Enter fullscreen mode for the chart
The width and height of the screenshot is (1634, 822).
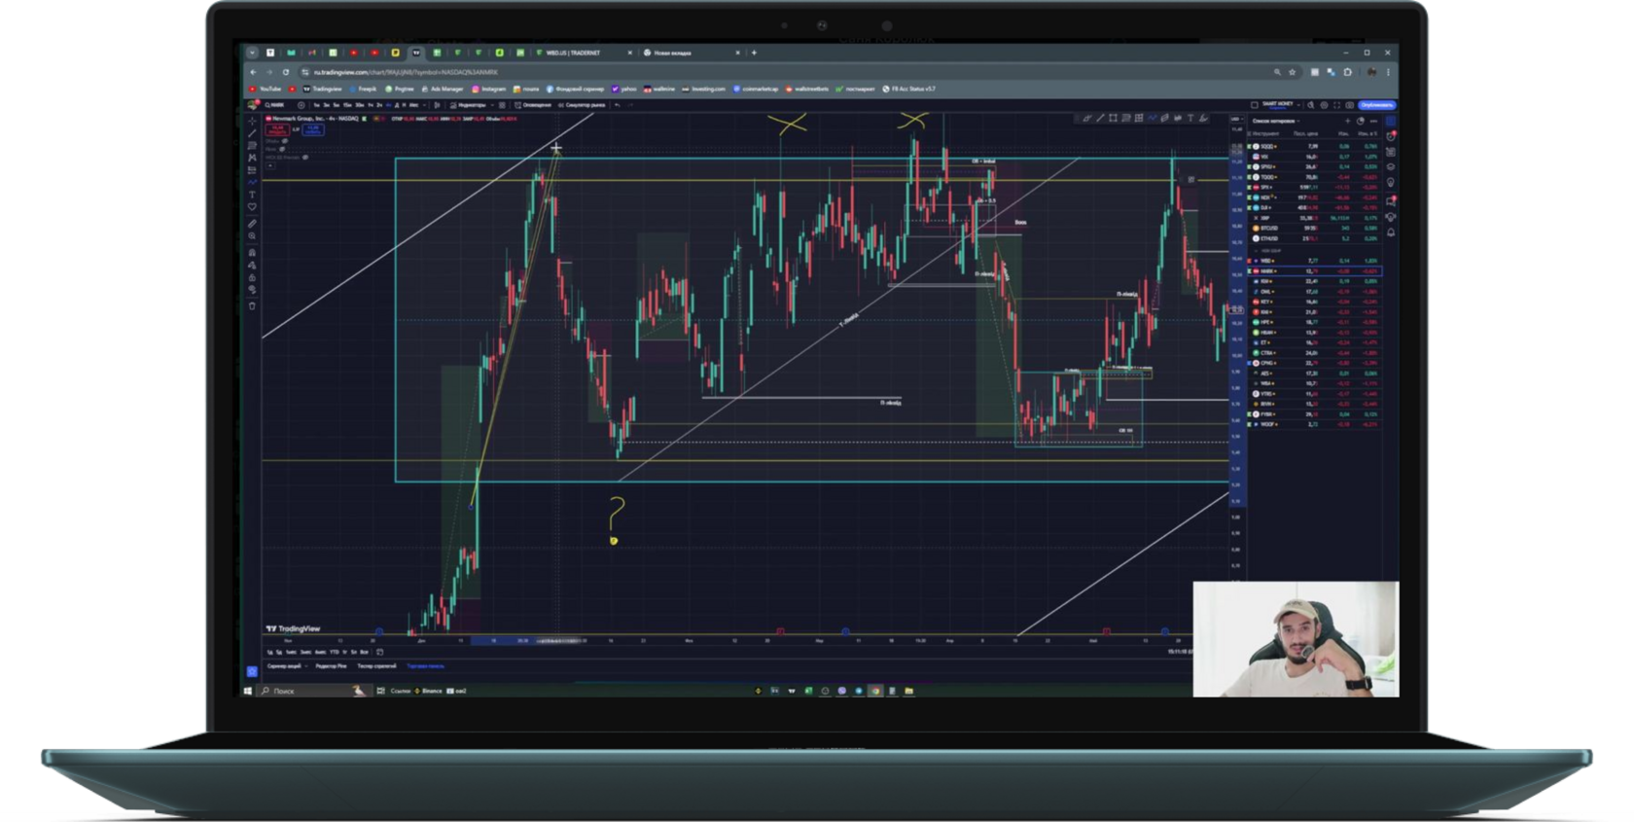(x=1336, y=105)
